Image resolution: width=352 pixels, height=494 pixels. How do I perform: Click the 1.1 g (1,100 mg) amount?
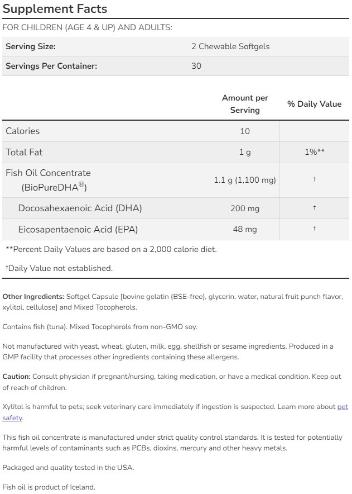(245, 180)
